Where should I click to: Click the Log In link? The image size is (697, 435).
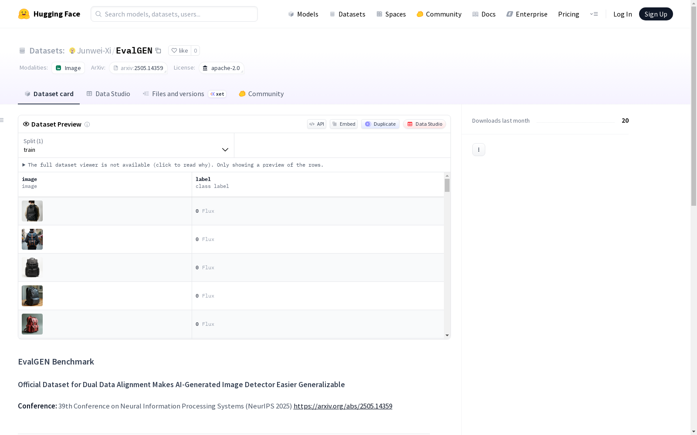click(x=623, y=14)
